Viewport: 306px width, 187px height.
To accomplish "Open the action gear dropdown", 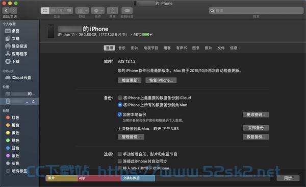I will point(98,11).
